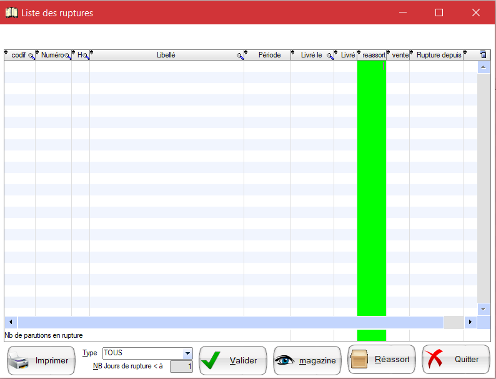The width and height of the screenshot is (496, 379).
Task: Sort by the vente column header
Action: coord(400,55)
